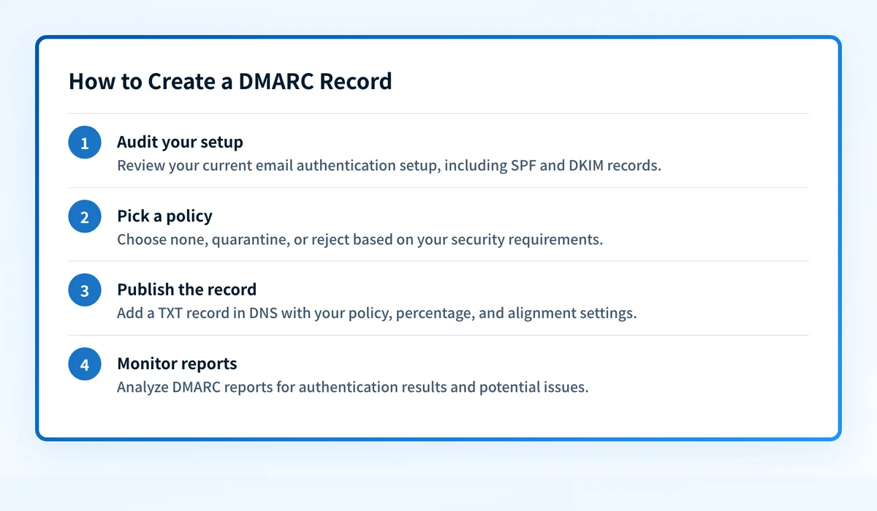Click the text "Analyze DMARC reports for authentication results..."

coord(352,387)
